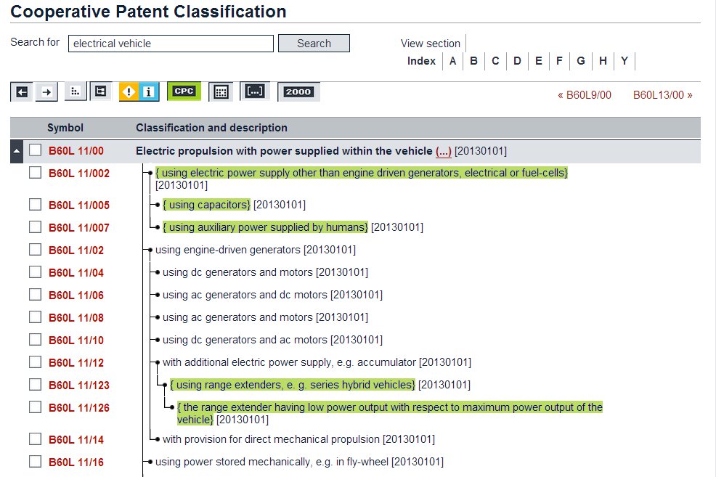Click the right arrow forward icon

tap(46, 91)
